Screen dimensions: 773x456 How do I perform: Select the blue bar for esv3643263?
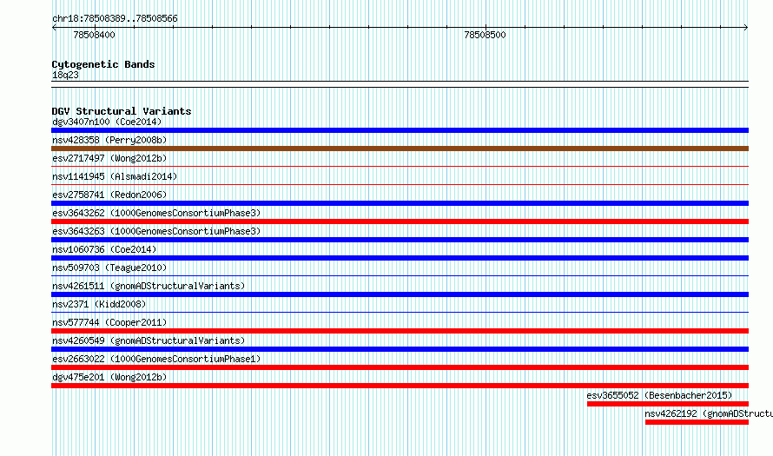coord(400,240)
